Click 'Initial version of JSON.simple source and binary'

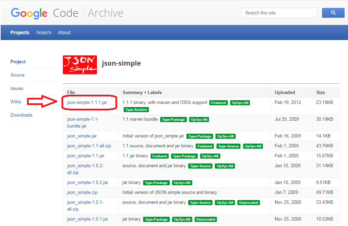[170, 192]
